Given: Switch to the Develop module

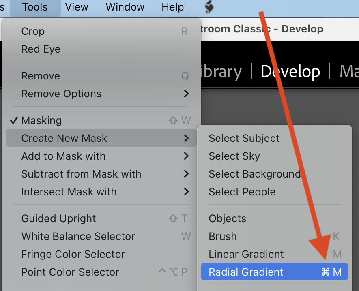Looking at the screenshot, I should point(290,71).
